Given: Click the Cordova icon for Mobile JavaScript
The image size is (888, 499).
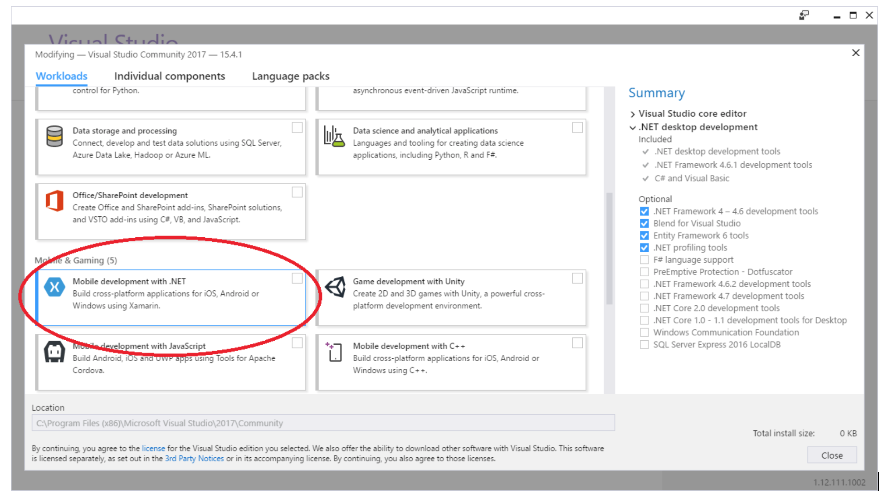Looking at the screenshot, I should (54, 352).
